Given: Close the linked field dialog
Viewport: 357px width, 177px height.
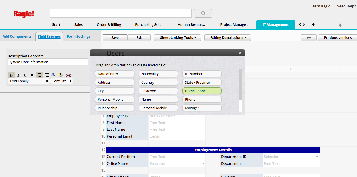Looking at the screenshot, I should pyautogui.click(x=240, y=53).
